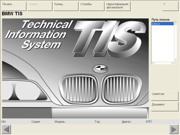The height and width of the screenshot is (135, 180).
Task: Click the Симптом button
Action: 164,96
